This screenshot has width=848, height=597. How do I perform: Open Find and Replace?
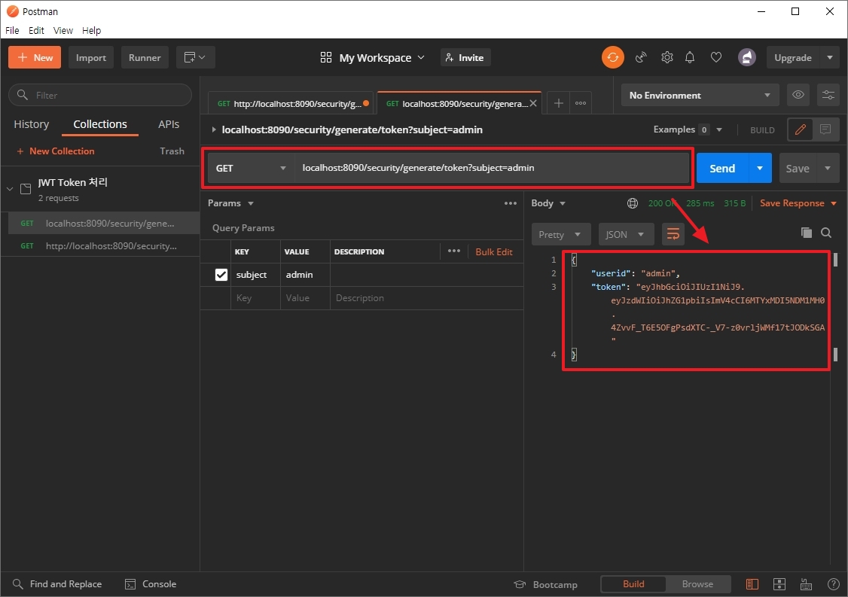[x=56, y=584]
